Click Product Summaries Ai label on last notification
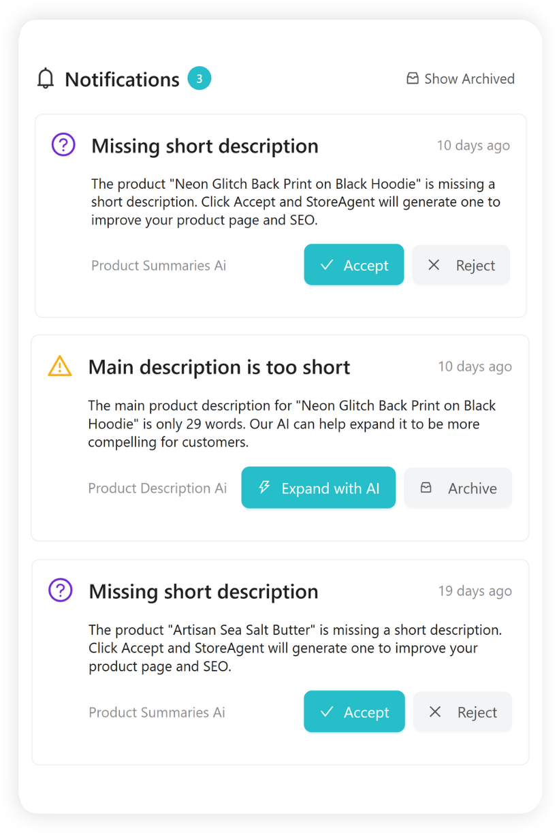The height and width of the screenshot is (833, 557). pos(157,712)
